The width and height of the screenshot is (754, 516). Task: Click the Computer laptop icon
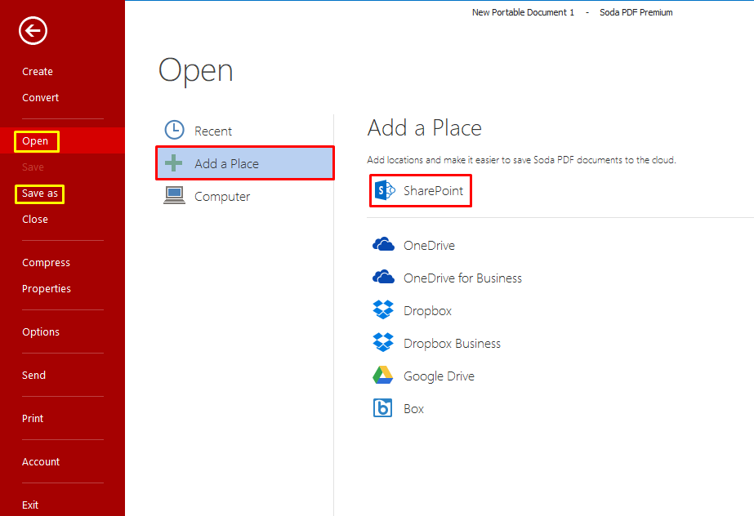tap(174, 196)
